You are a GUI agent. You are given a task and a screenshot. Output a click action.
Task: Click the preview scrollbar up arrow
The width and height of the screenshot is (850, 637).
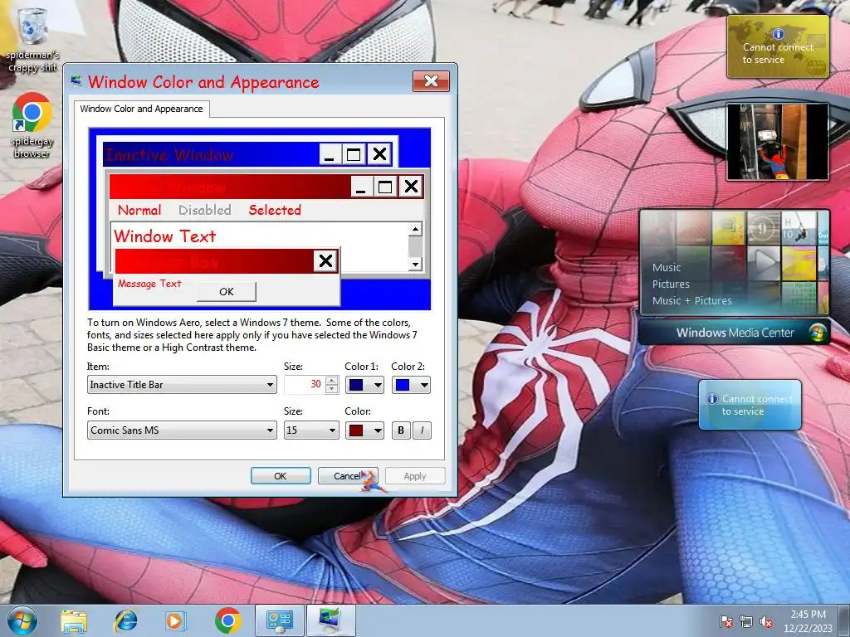pos(415,229)
